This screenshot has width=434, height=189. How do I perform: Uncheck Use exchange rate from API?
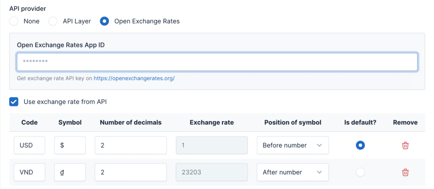(14, 102)
